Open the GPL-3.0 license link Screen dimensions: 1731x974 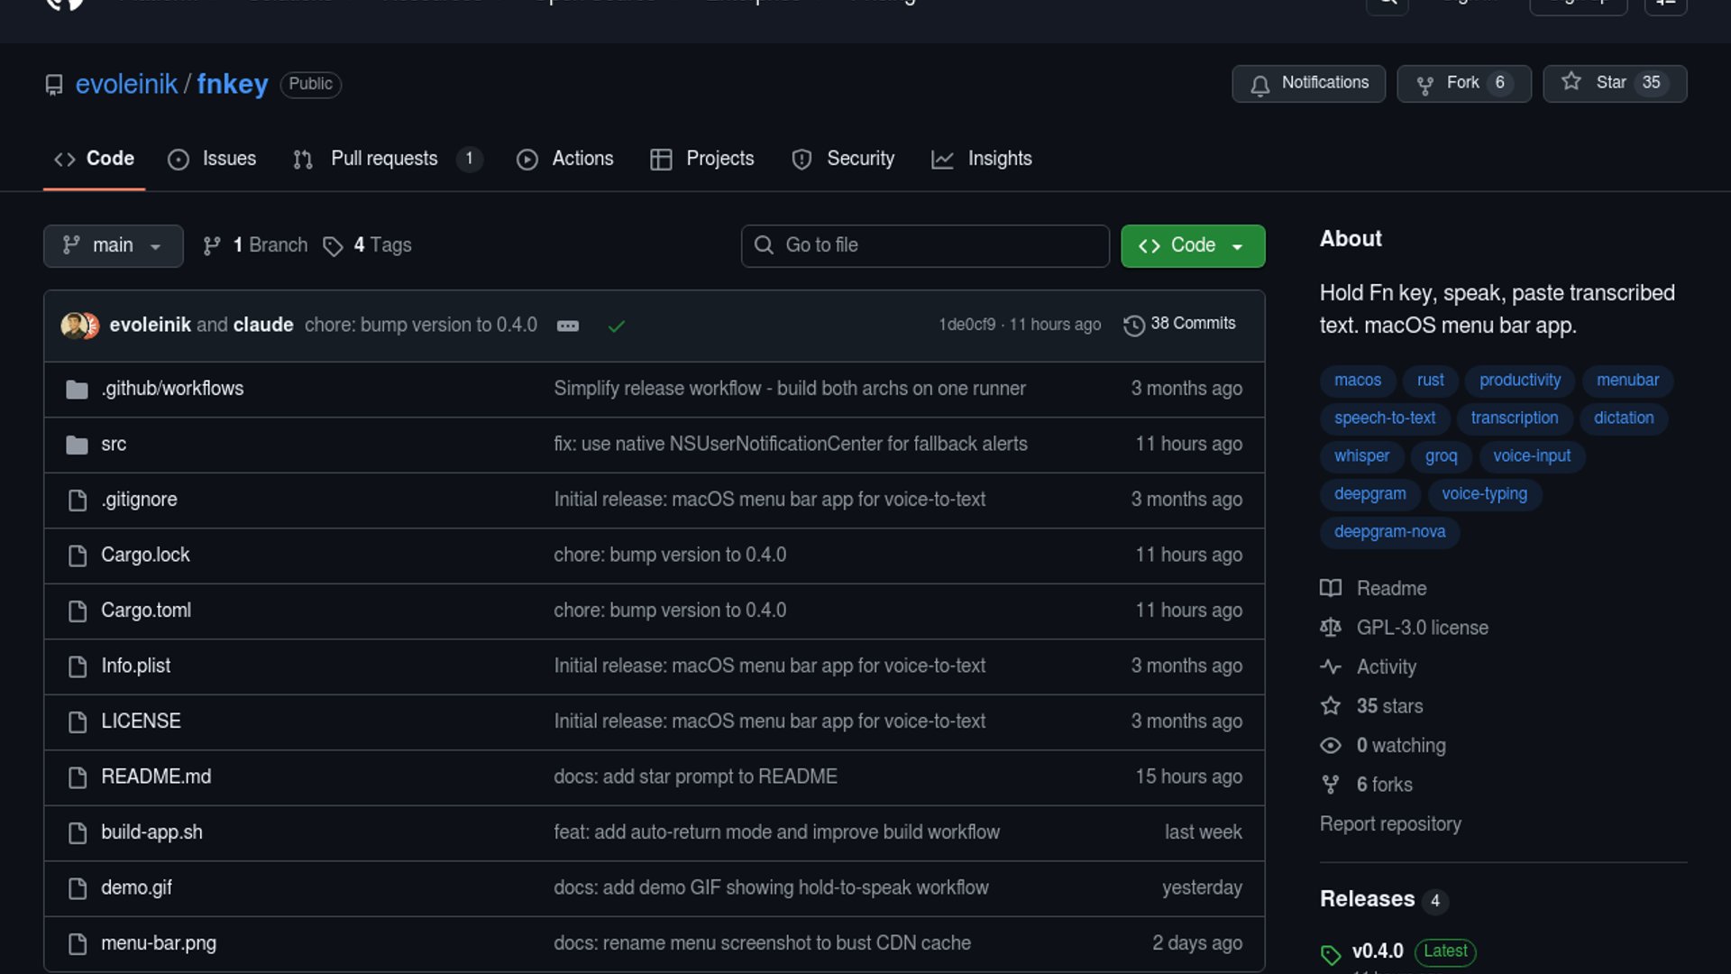coord(1422,628)
